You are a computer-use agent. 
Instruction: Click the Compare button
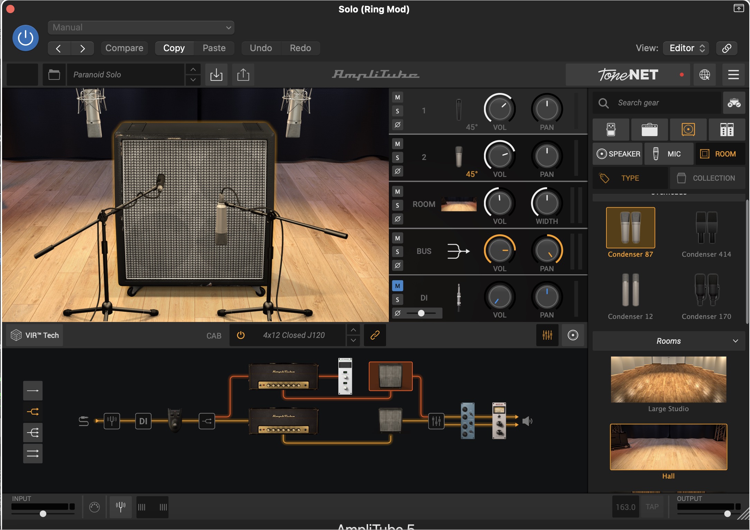(x=124, y=48)
